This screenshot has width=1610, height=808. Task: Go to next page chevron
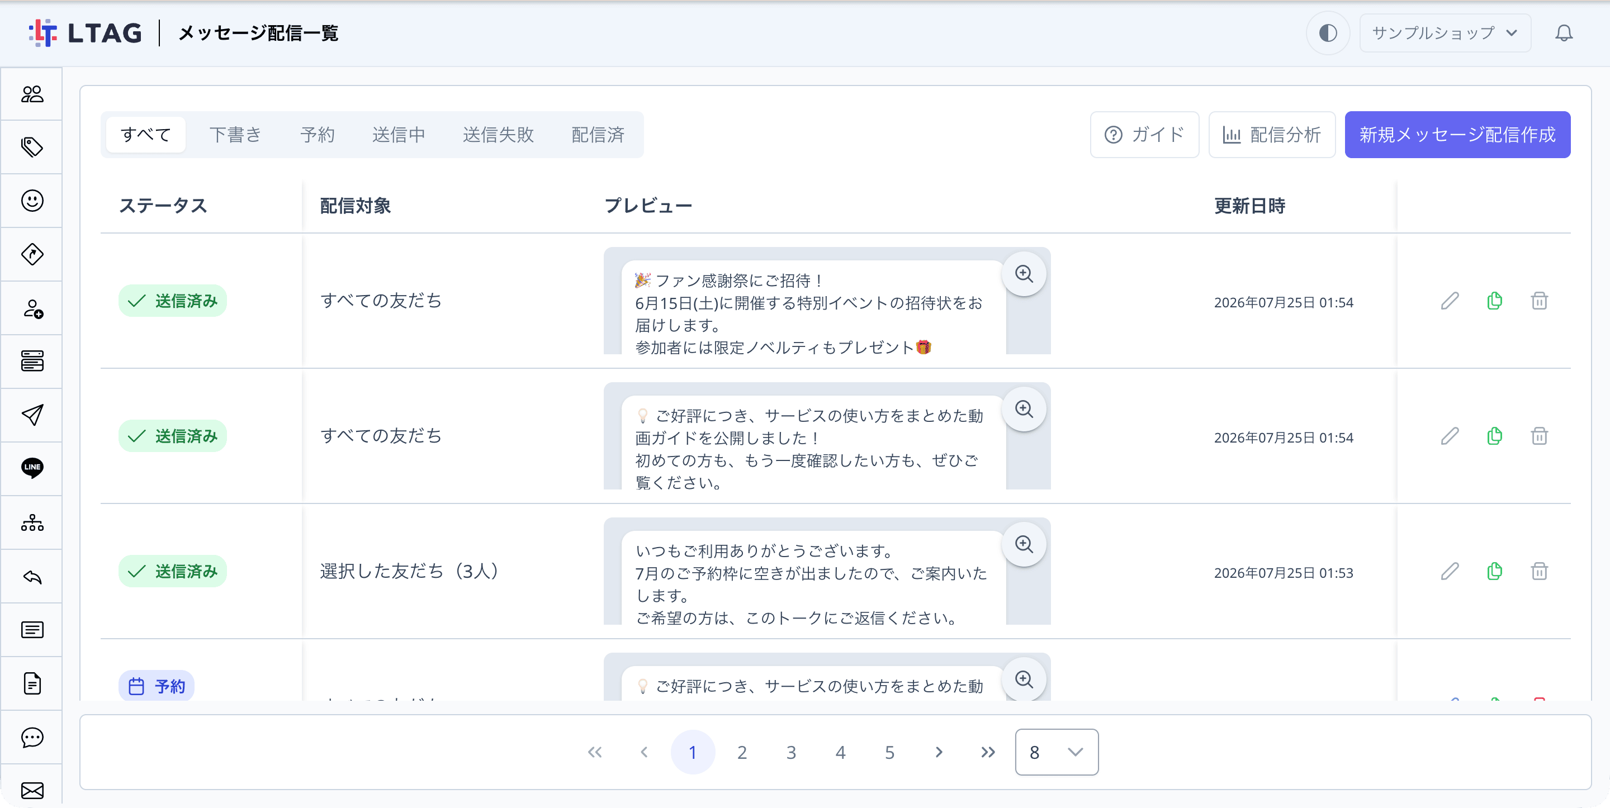pyautogui.click(x=938, y=752)
